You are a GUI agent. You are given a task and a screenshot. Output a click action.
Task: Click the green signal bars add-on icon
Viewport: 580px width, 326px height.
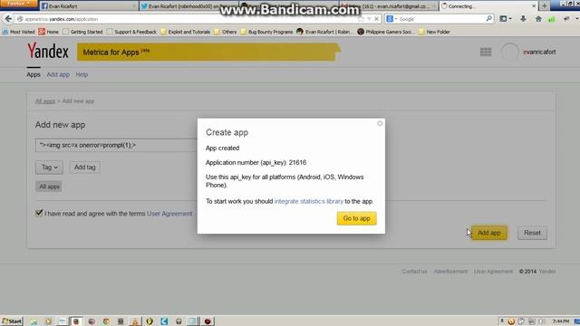coord(552,19)
